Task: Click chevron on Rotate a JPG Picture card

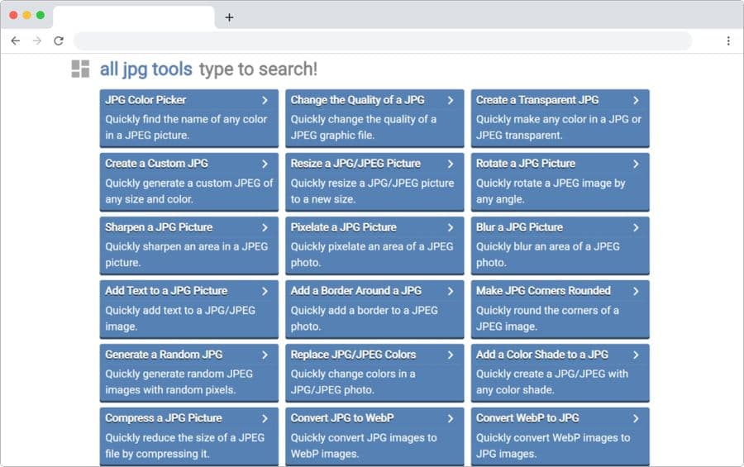Action: [636, 164]
